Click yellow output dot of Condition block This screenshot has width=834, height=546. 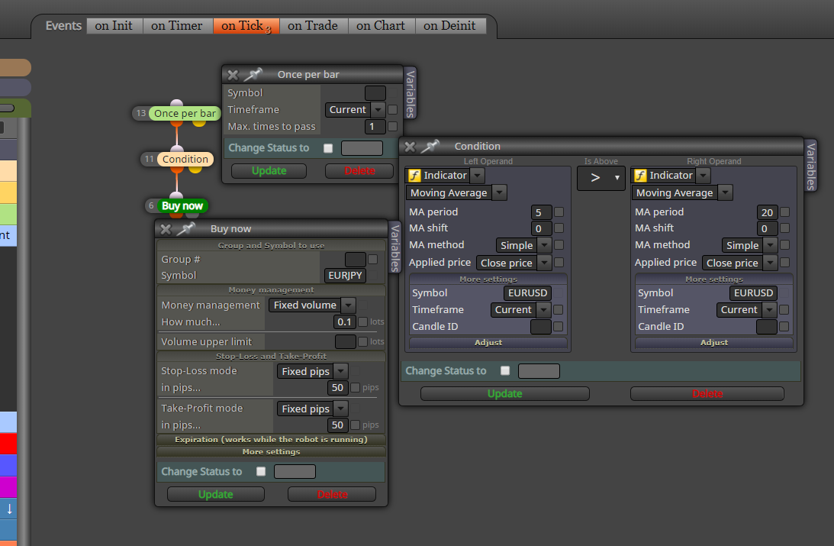pyautogui.click(x=195, y=170)
